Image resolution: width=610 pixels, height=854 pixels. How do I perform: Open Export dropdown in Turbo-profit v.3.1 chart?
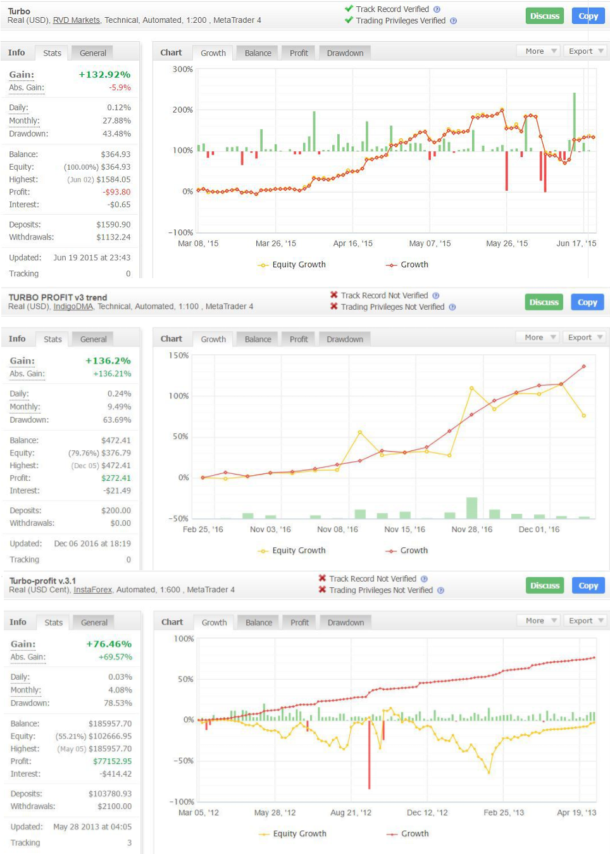click(586, 621)
